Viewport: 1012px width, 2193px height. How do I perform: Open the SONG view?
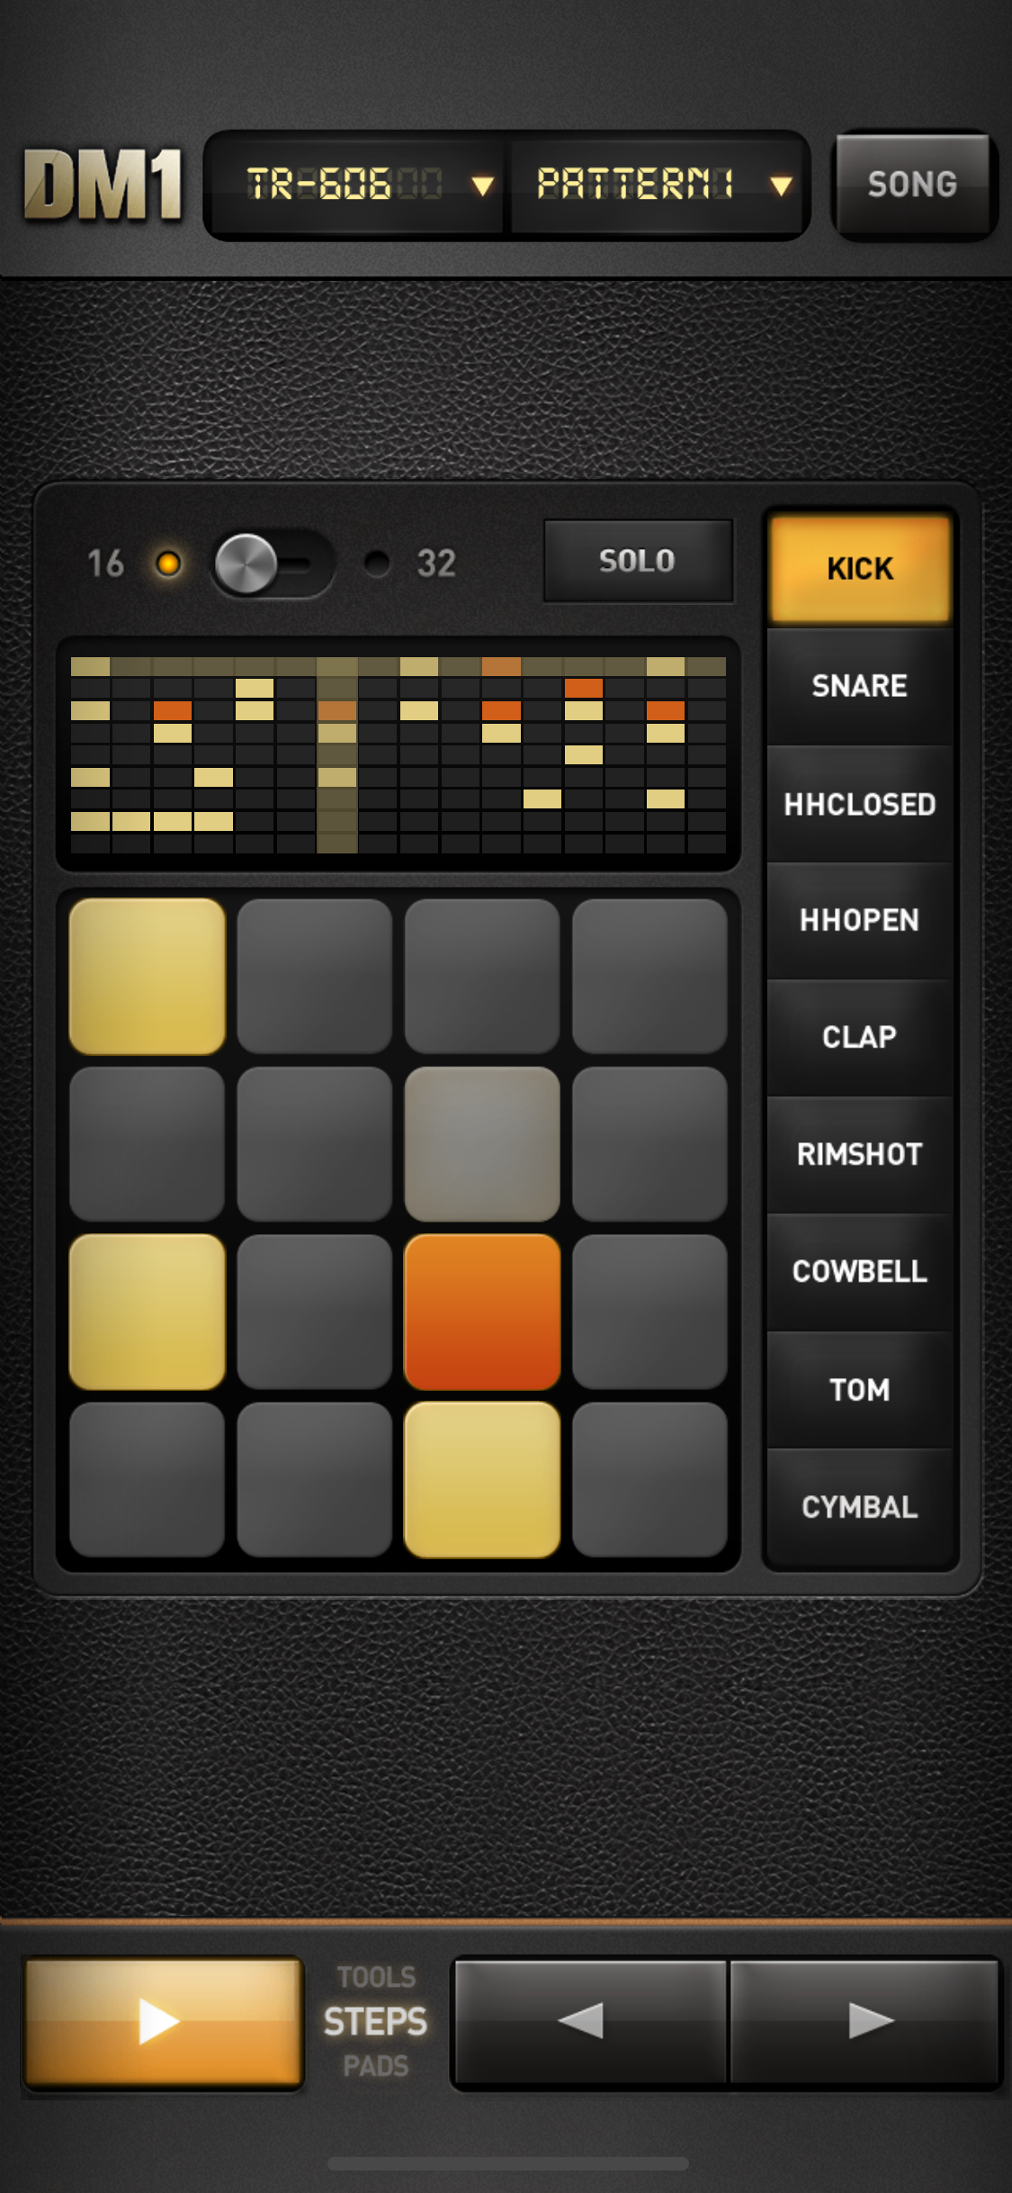912,185
